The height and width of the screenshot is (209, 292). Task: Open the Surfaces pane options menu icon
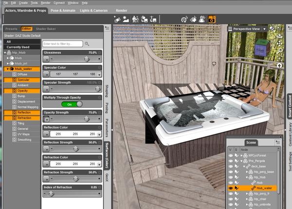click(107, 28)
